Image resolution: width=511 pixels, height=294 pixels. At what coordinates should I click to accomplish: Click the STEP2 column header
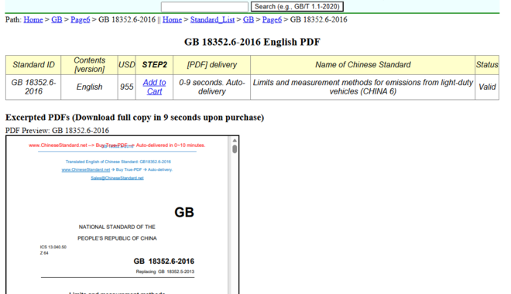click(x=155, y=65)
